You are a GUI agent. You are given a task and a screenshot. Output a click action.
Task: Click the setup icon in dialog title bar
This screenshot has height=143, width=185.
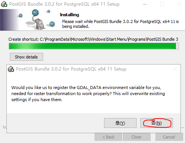pyautogui.click(x=11, y=69)
